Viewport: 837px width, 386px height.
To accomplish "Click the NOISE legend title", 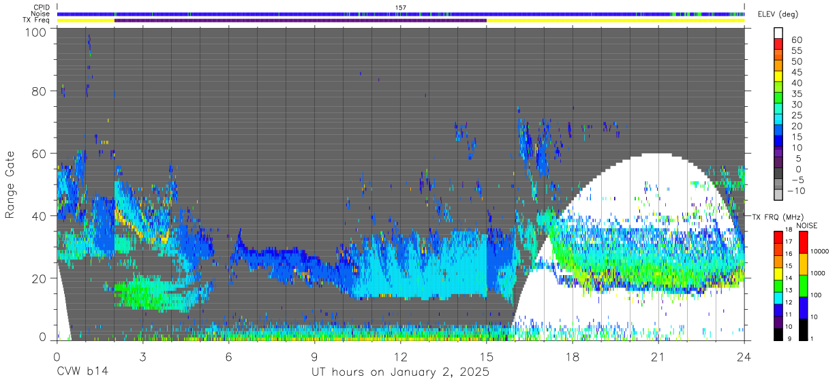I will point(806,225).
